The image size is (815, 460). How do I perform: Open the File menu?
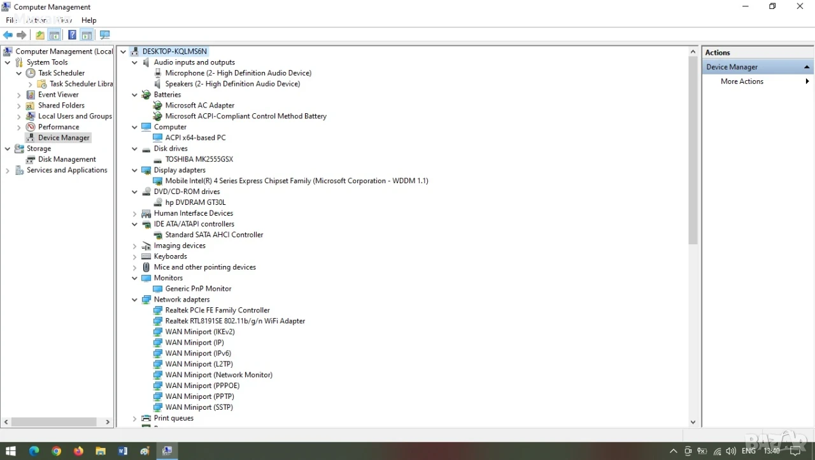11,20
